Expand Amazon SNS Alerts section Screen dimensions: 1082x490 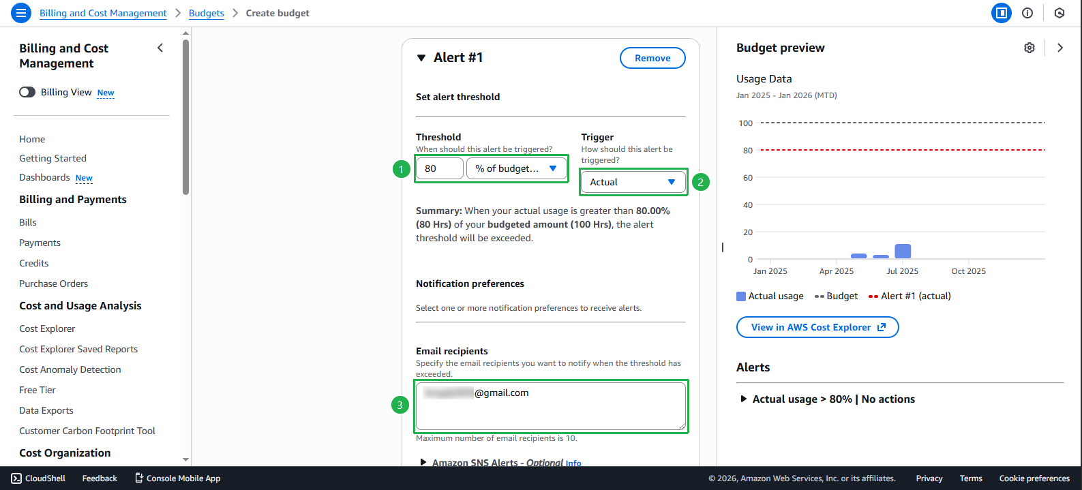pos(423,463)
